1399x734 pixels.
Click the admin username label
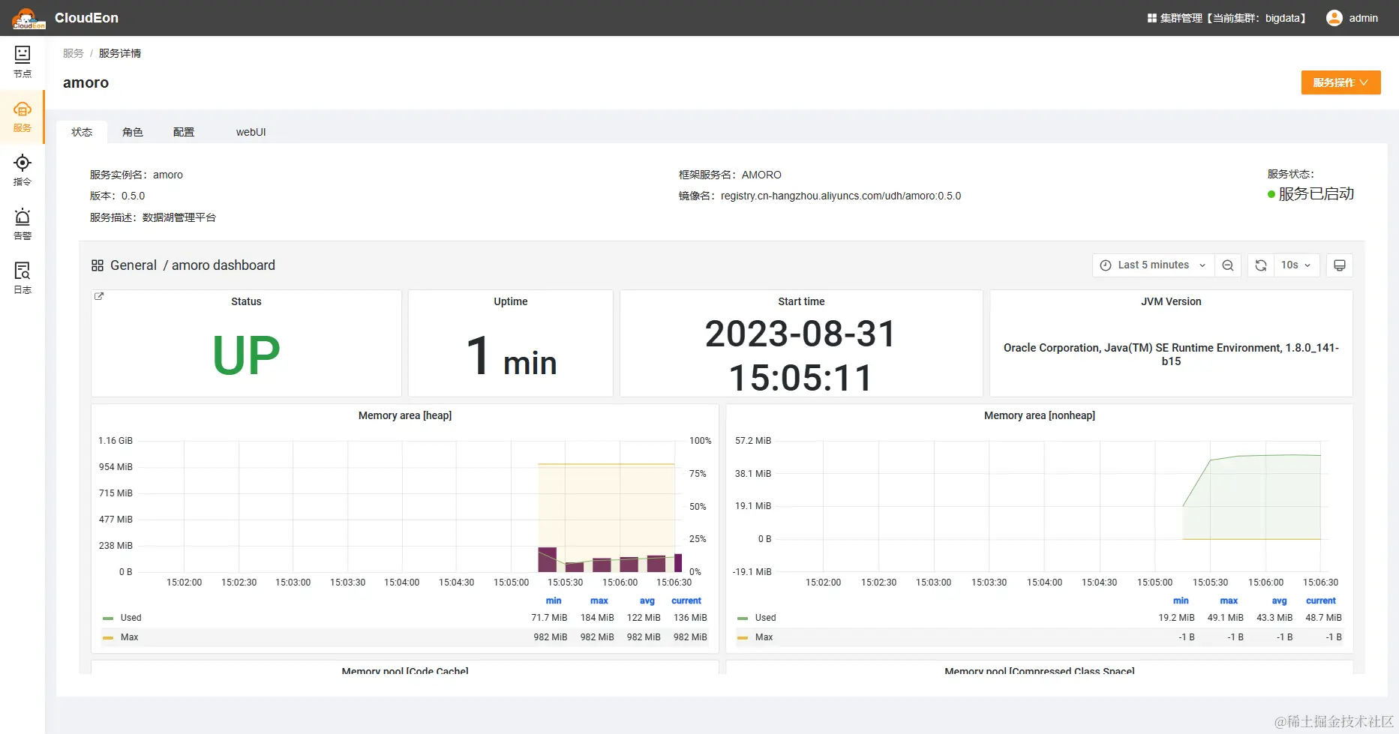1363,18
